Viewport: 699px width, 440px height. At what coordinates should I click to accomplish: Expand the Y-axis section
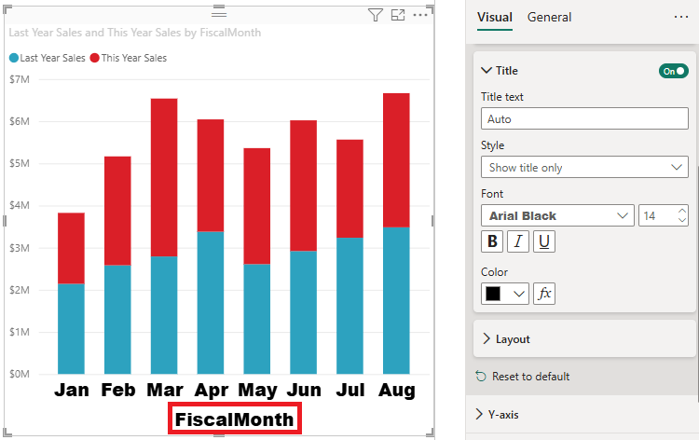[x=582, y=414]
